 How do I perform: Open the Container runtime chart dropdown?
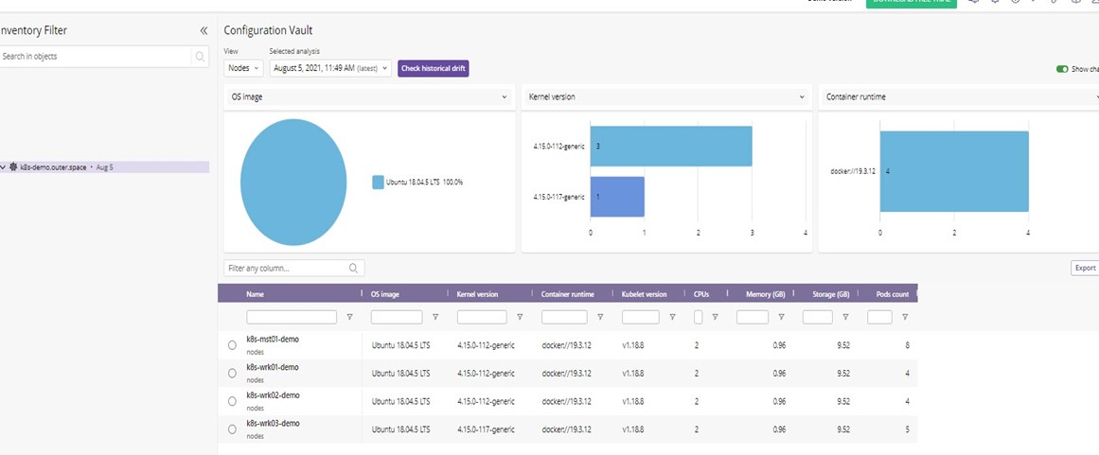click(959, 97)
